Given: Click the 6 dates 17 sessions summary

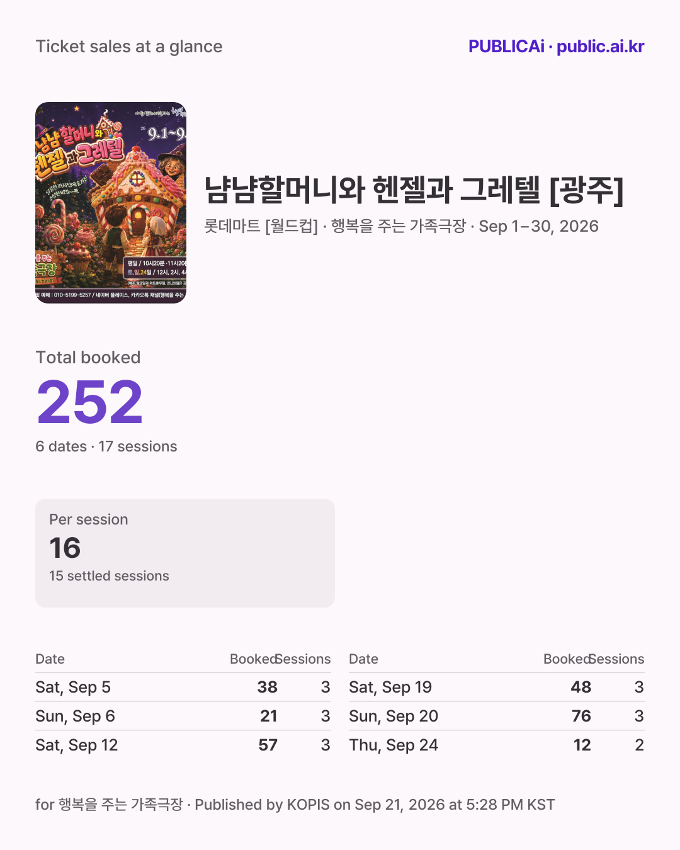Looking at the screenshot, I should (106, 446).
